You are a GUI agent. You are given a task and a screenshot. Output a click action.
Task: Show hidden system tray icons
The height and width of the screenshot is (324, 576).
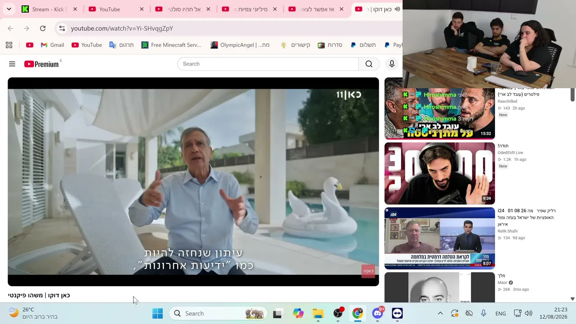(x=440, y=314)
